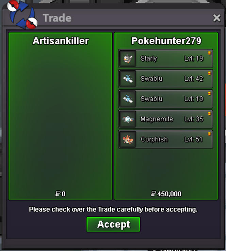Image resolution: width=226 pixels, height=251 pixels.
Task: Click the Corphish sprite icon
Action: [x=128, y=139]
